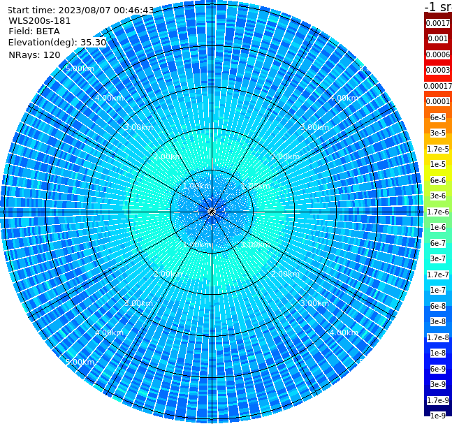Click the 6e-9 colorbar label

pos(438,369)
